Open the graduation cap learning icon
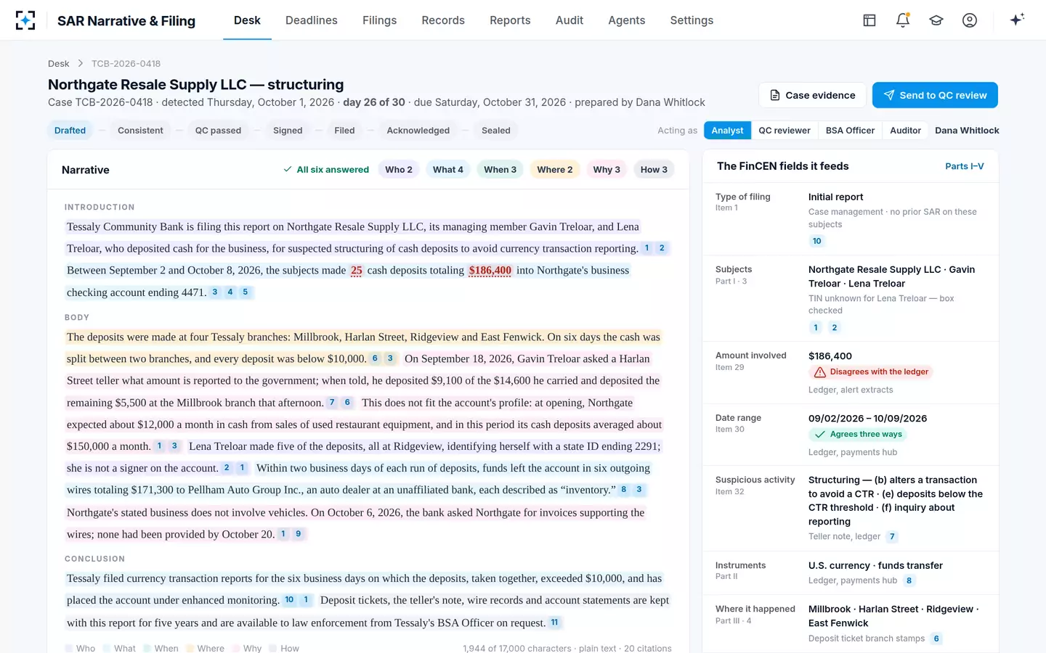Screen dimensions: 1046x653 click(936, 20)
